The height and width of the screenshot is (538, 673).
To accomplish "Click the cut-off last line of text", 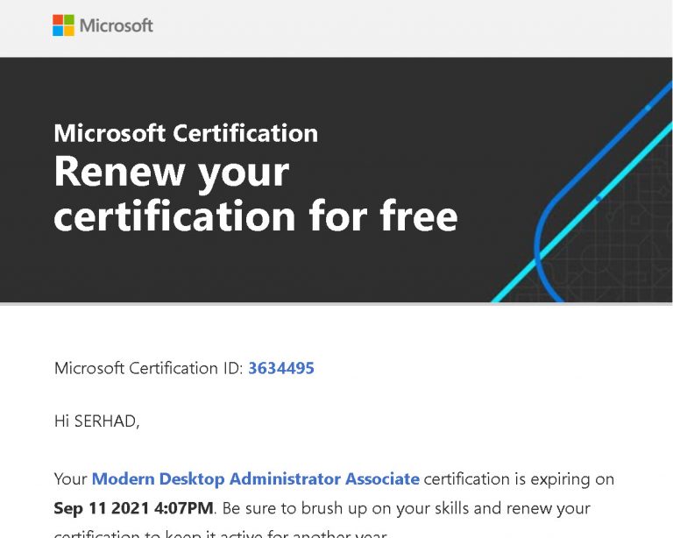I will pyautogui.click(x=219, y=533).
